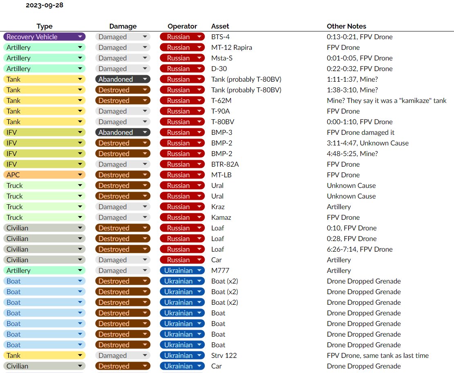Viewport: 454px width, 373px height.
Task: Click the Abandoned chip in BMP-3 row
Action: point(123,132)
